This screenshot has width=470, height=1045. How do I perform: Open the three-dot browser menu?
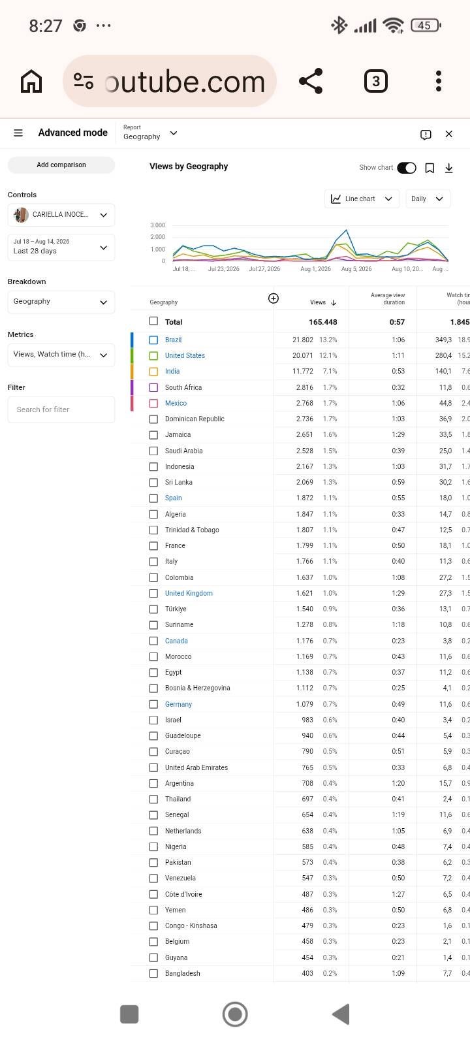point(439,81)
